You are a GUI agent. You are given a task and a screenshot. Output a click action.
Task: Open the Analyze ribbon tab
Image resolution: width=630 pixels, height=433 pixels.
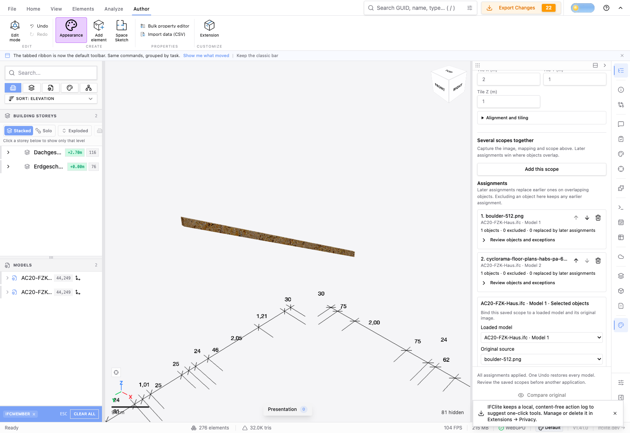pos(114,9)
